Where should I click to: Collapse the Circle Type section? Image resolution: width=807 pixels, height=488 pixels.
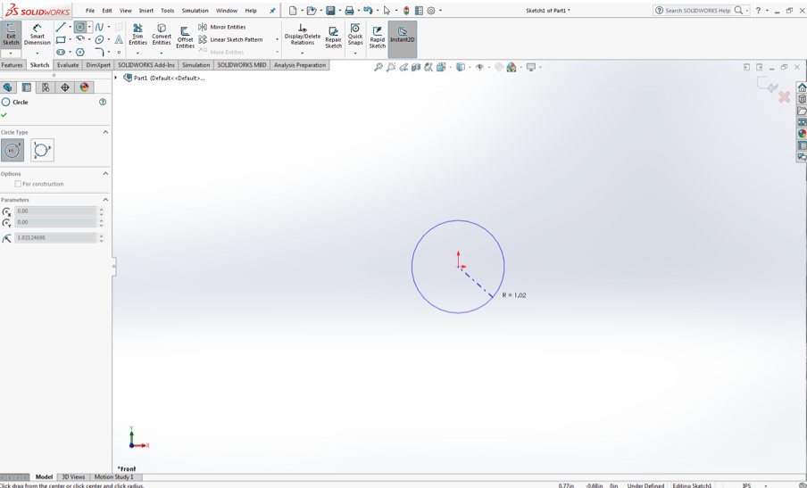pyautogui.click(x=105, y=132)
